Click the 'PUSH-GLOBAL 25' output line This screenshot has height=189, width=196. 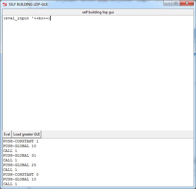pyautogui.click(x=20, y=165)
